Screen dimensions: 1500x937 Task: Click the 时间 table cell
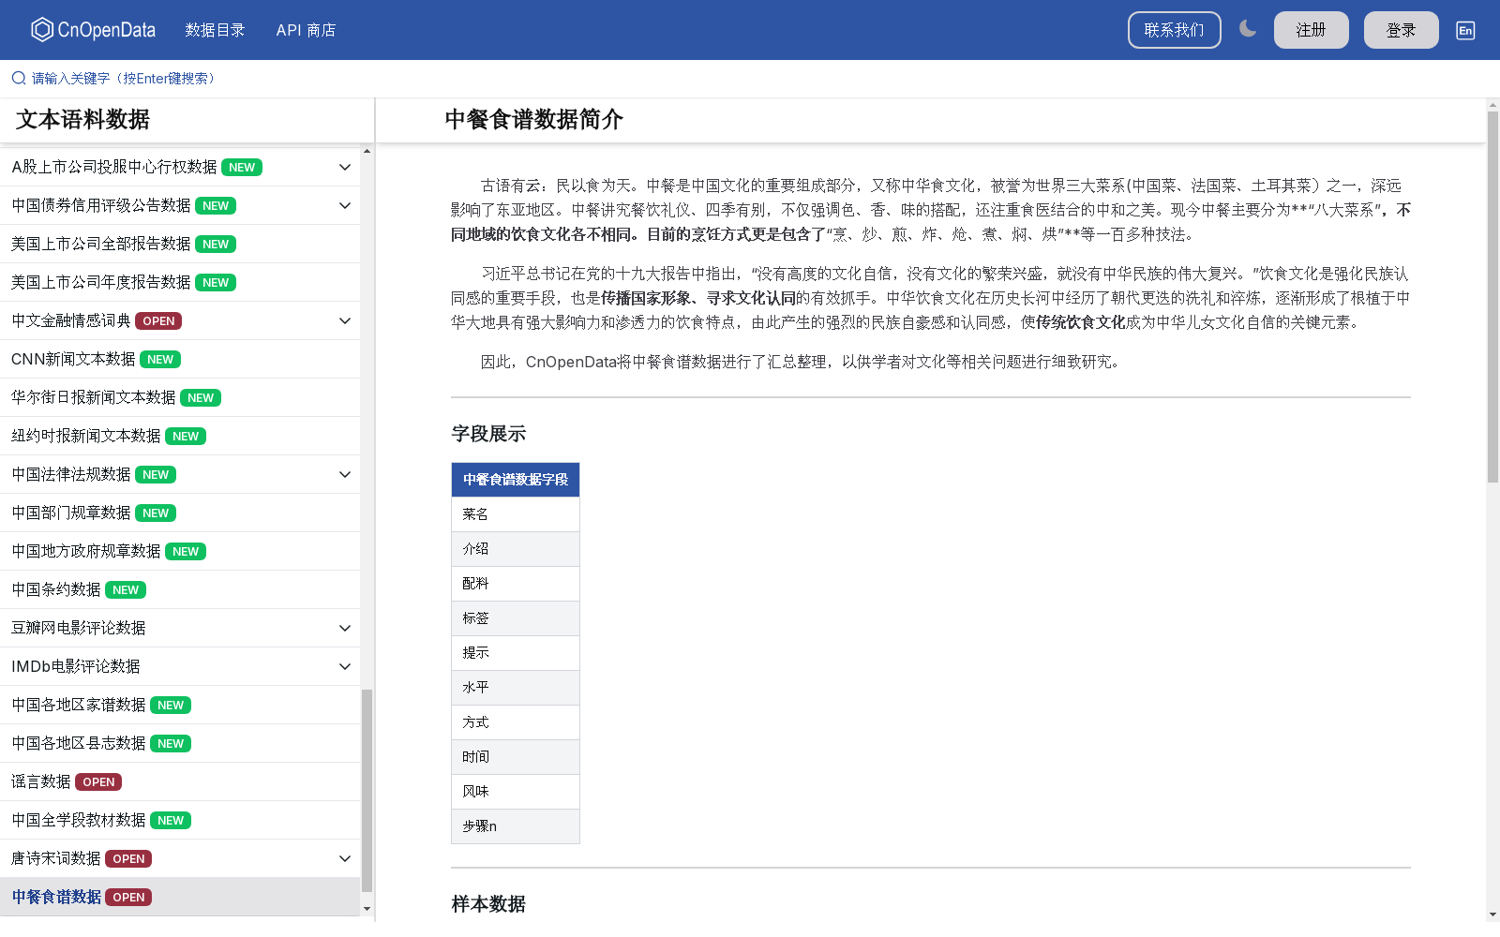[x=516, y=757]
